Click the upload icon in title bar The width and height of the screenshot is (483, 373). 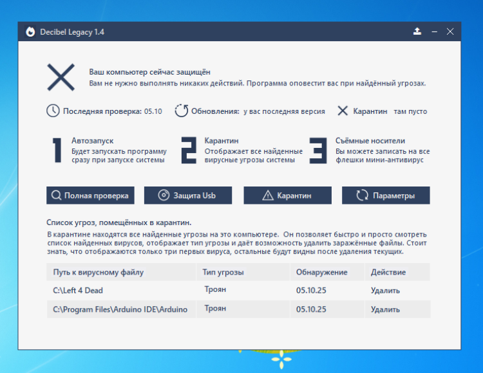pyautogui.click(x=417, y=32)
